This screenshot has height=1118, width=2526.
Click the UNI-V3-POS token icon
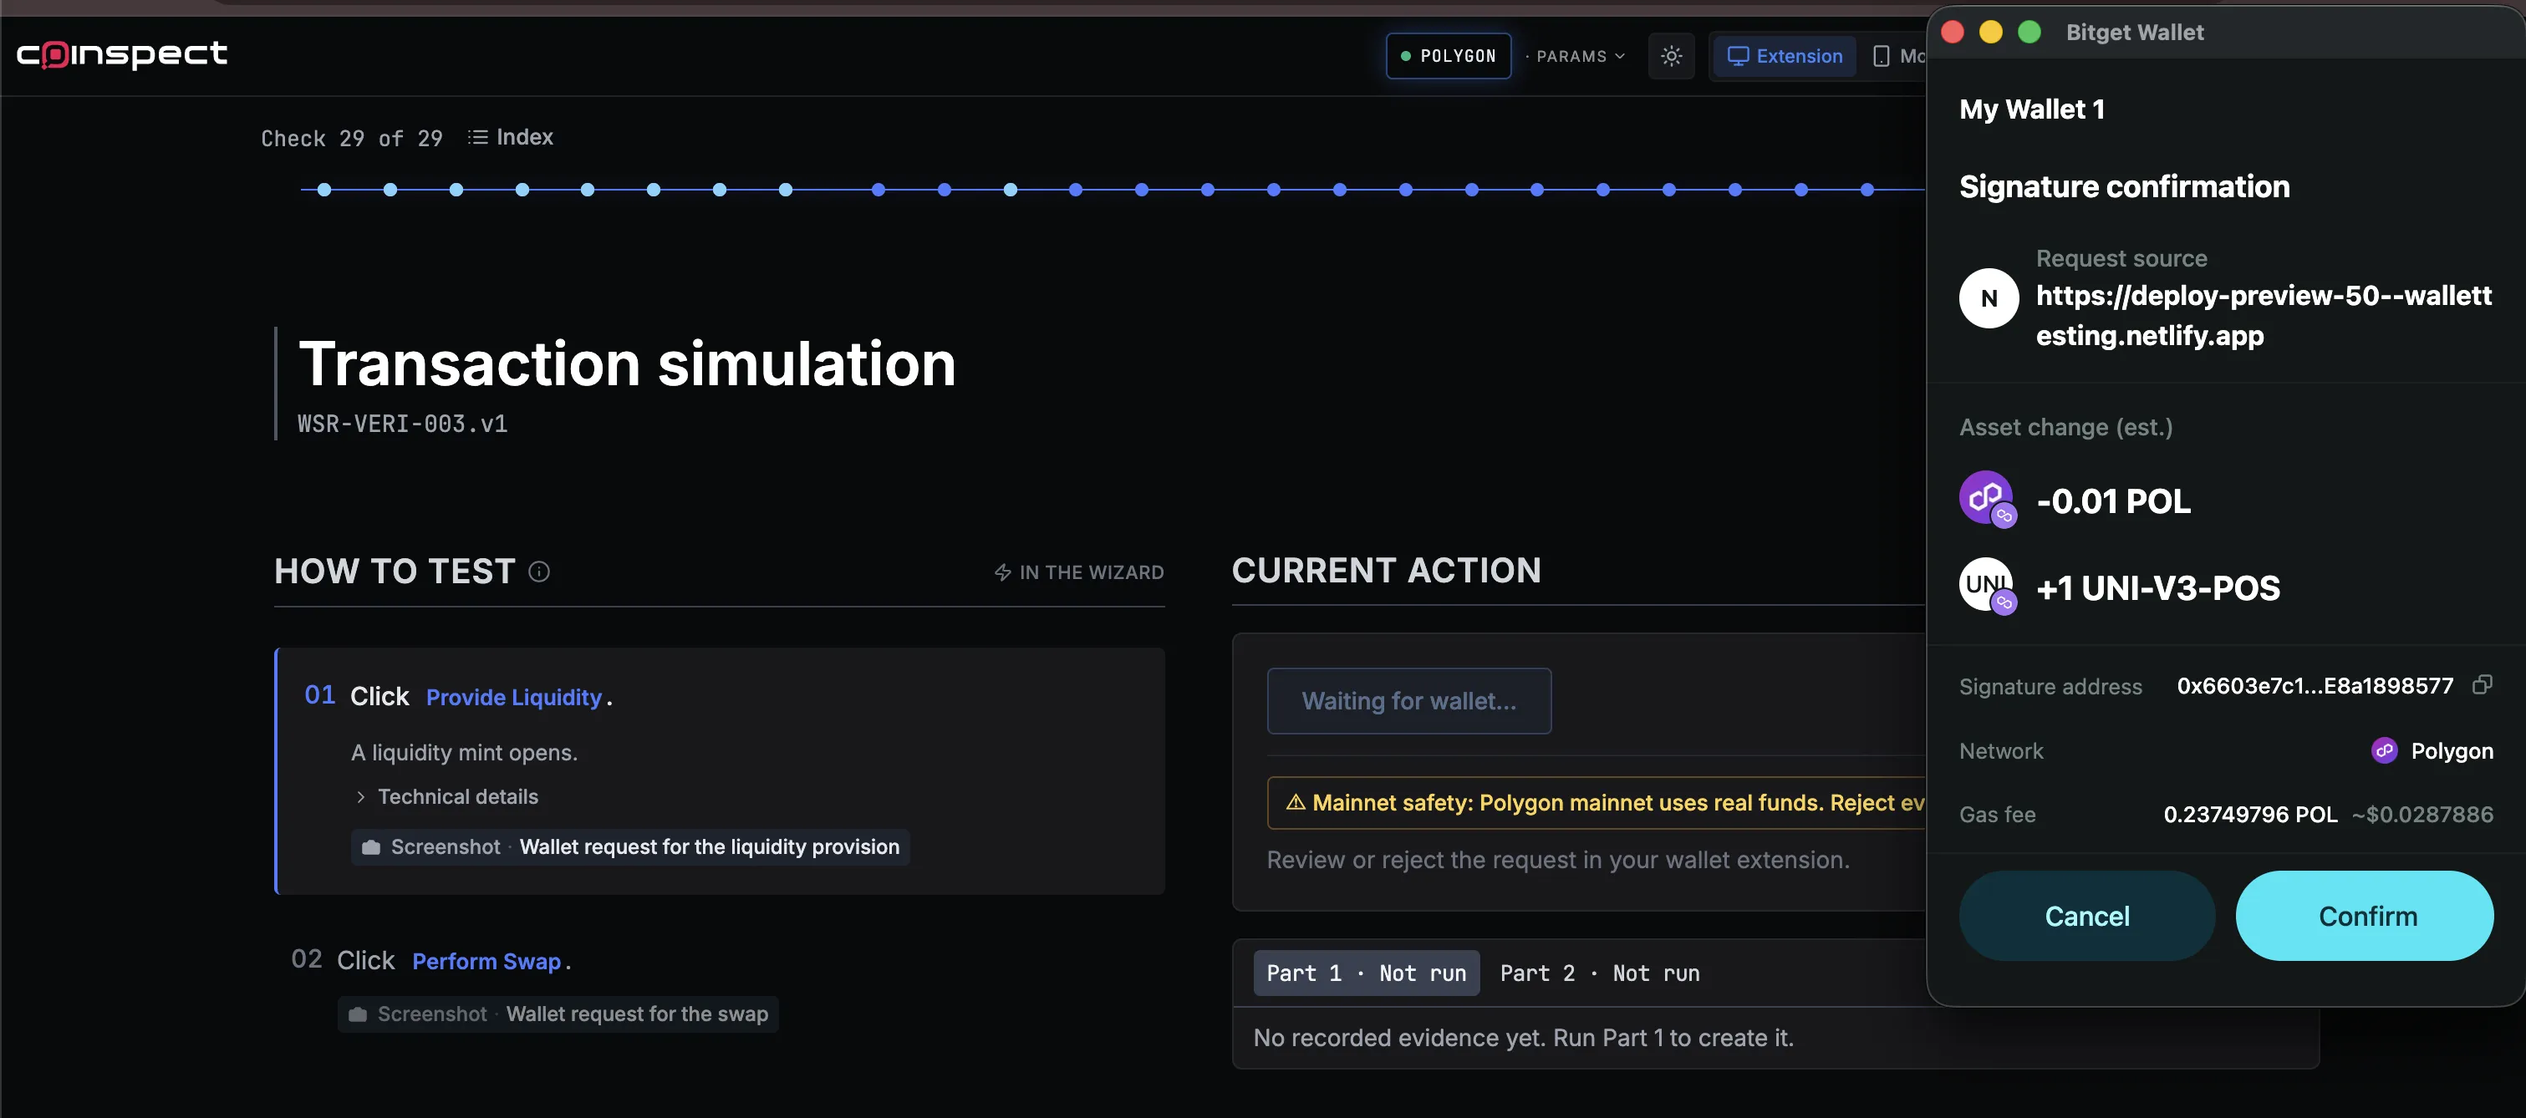click(x=1987, y=586)
